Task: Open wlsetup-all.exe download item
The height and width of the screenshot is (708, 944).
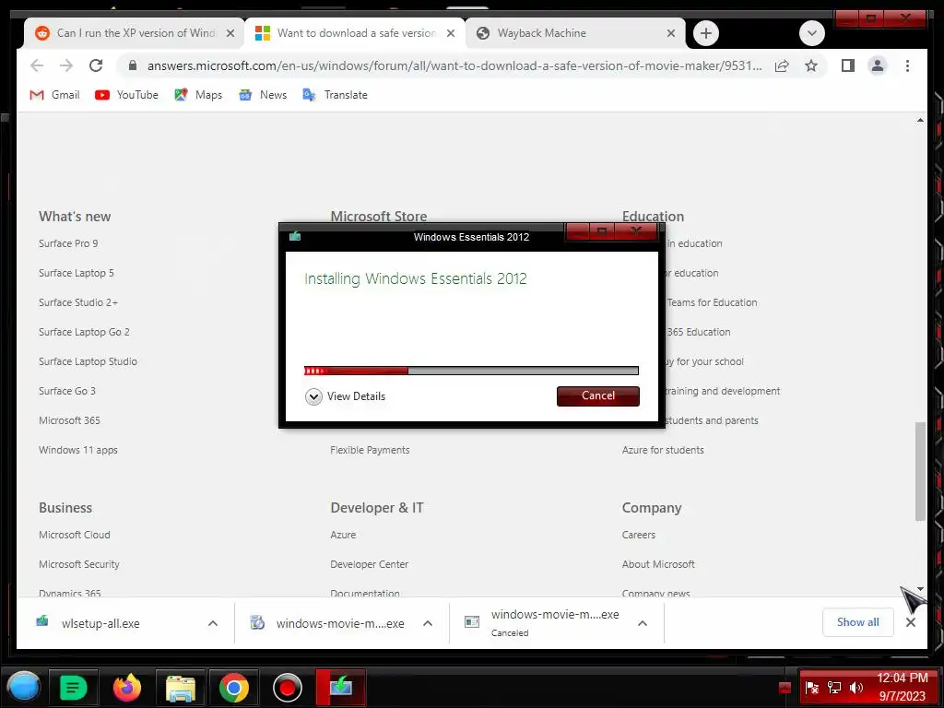Action: pyautogui.click(x=100, y=623)
